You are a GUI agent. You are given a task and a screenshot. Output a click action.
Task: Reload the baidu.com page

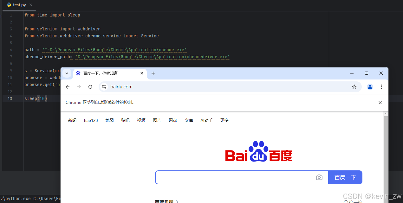(x=90, y=87)
